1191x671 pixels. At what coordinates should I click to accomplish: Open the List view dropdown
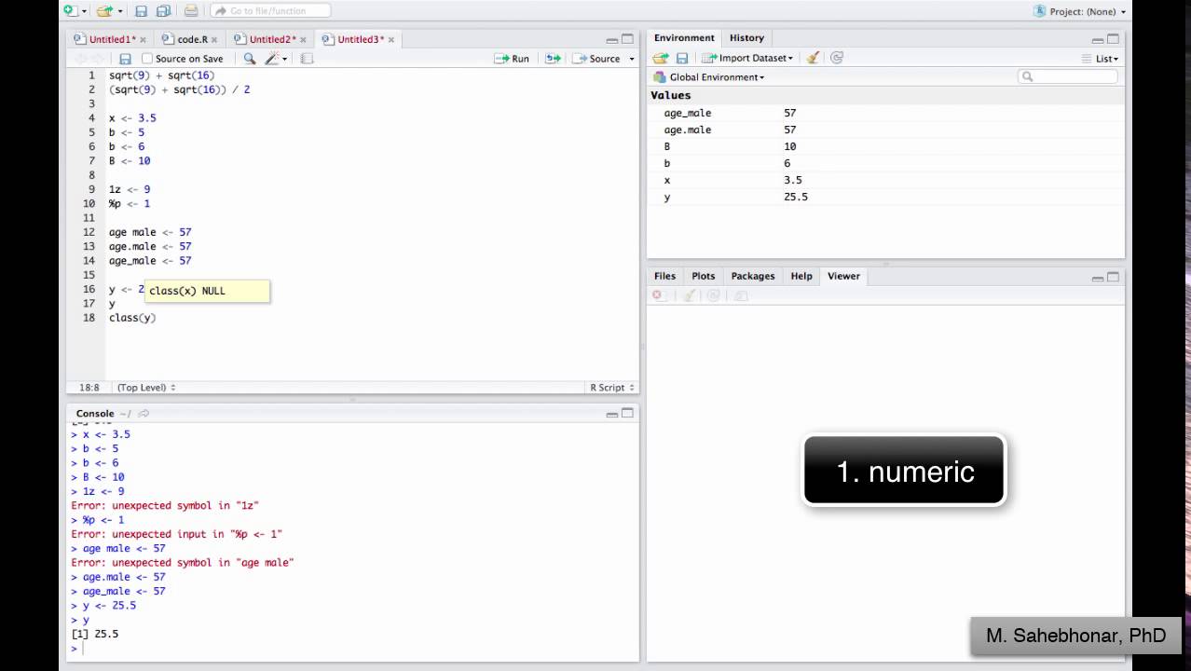(1101, 59)
